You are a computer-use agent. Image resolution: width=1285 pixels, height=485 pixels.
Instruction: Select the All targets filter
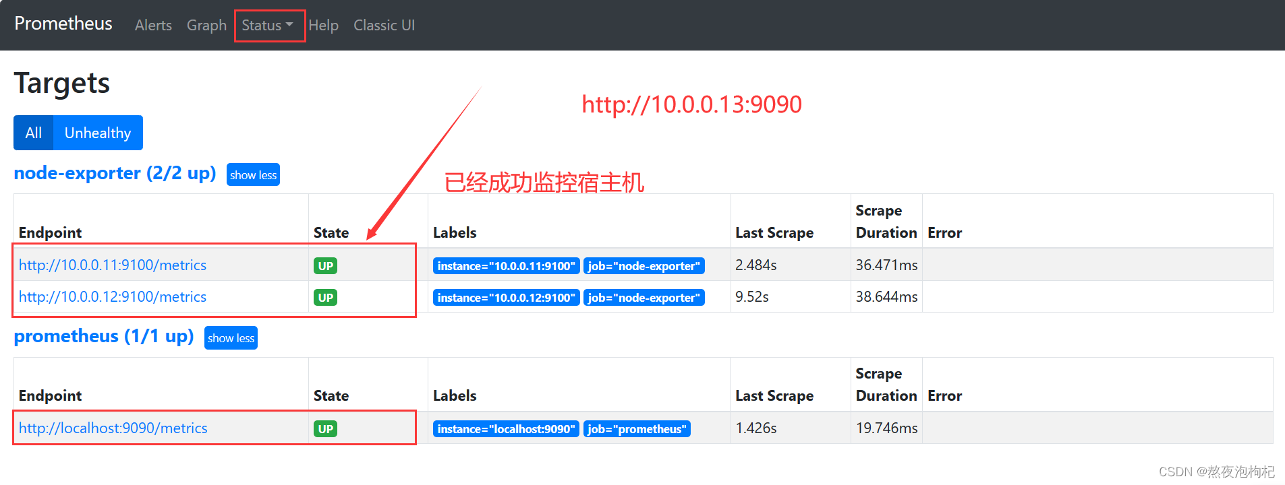point(34,133)
